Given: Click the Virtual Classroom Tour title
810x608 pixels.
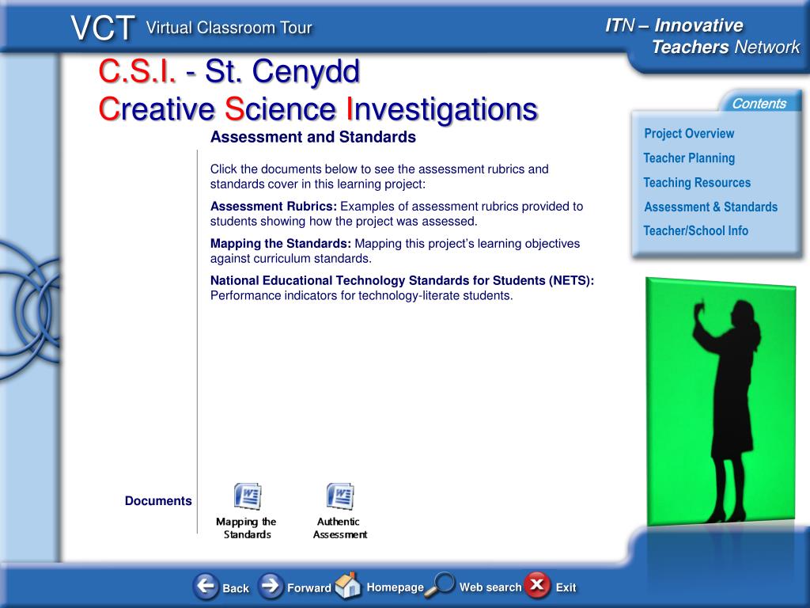Looking at the screenshot, I should [x=229, y=28].
